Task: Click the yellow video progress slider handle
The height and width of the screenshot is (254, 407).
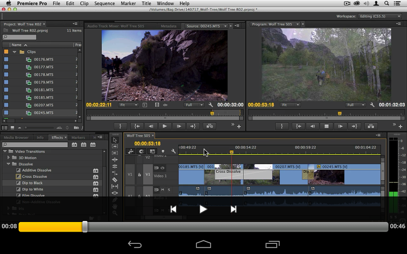Action: click(x=85, y=227)
